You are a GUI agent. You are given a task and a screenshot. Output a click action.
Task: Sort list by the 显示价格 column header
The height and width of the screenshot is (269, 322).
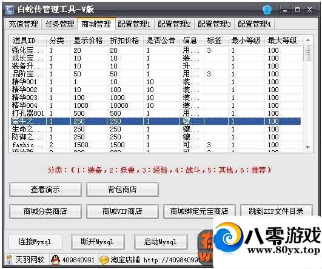(x=89, y=41)
